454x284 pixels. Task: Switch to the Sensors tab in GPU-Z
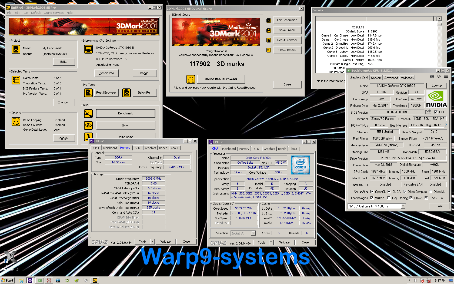(376, 78)
